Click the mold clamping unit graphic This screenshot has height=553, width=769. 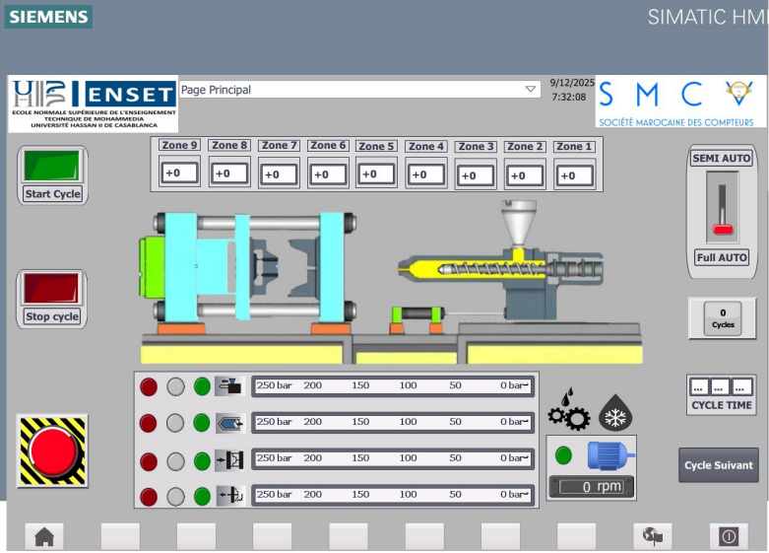tap(248, 268)
